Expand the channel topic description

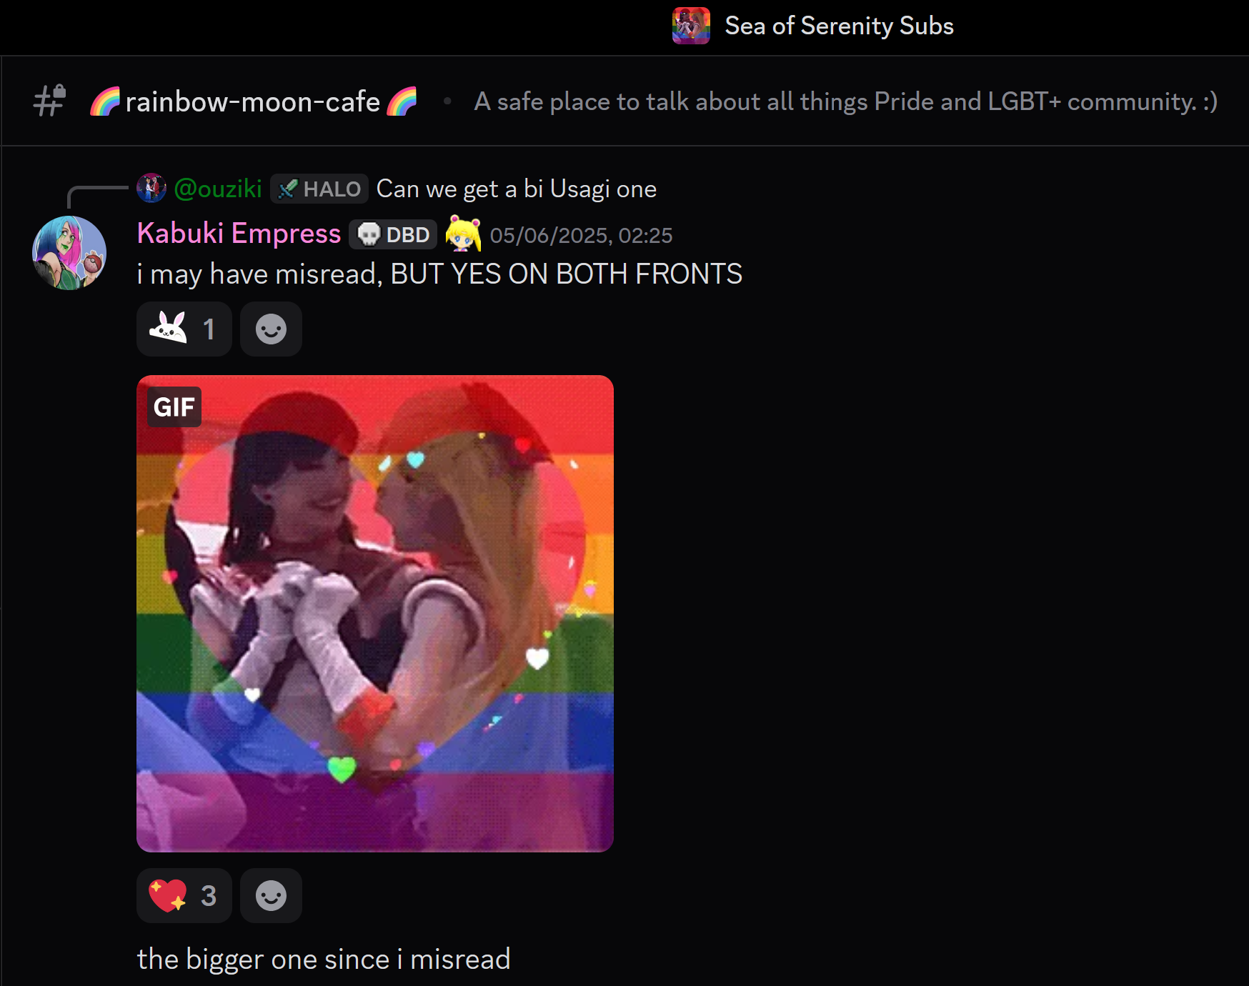846,101
